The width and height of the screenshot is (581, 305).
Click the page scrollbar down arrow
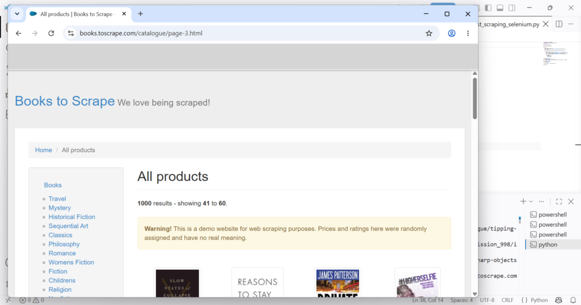pos(475,294)
